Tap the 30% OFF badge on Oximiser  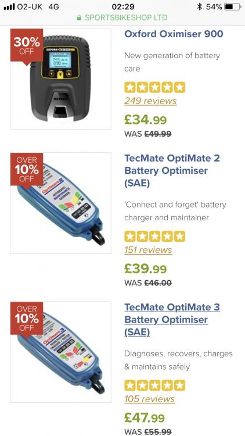click(27, 46)
